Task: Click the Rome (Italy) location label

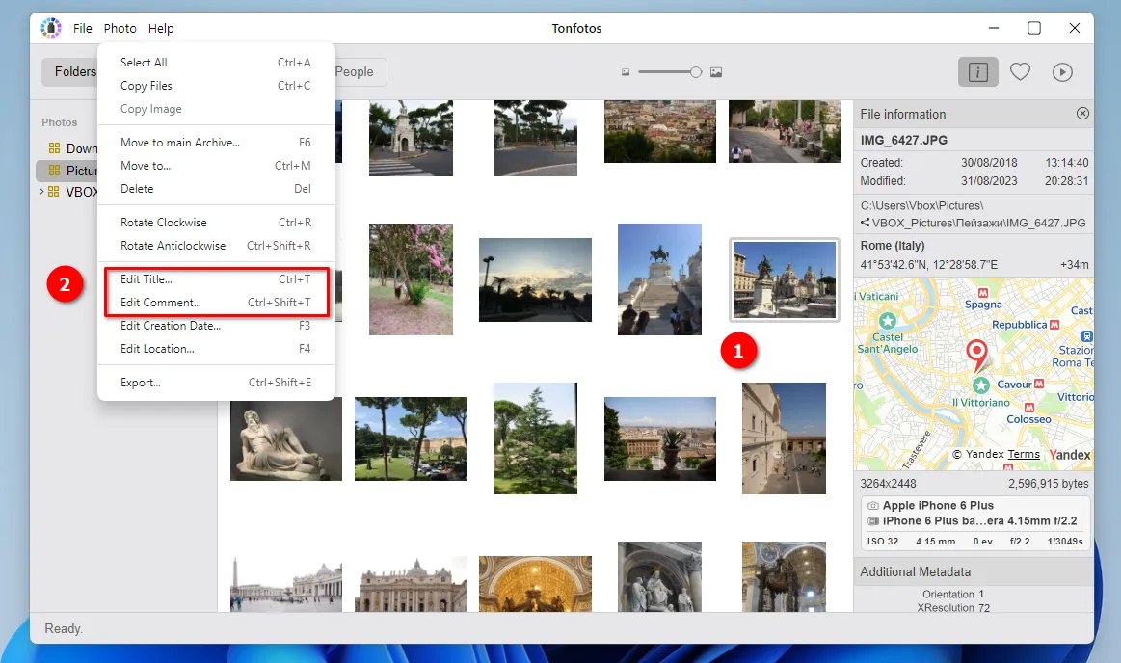Action: pos(893,245)
